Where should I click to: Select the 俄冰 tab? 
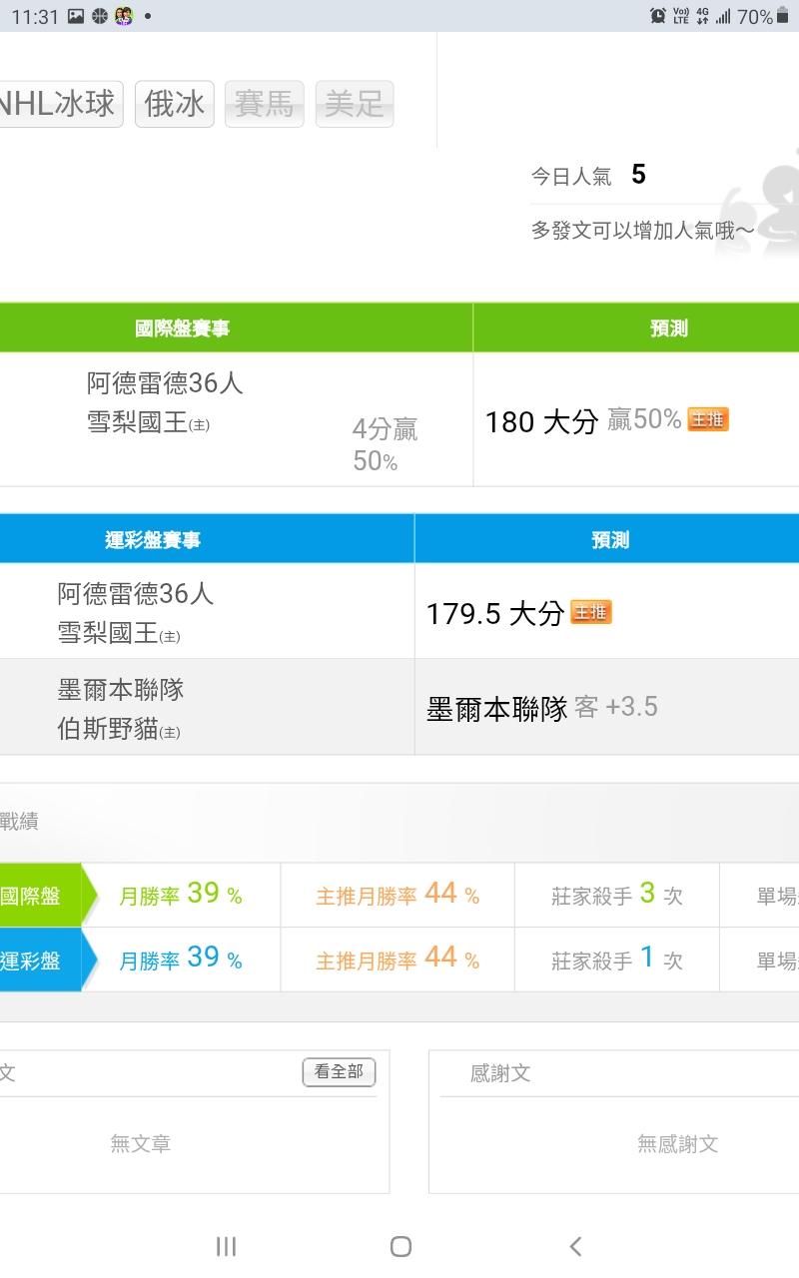pos(175,104)
